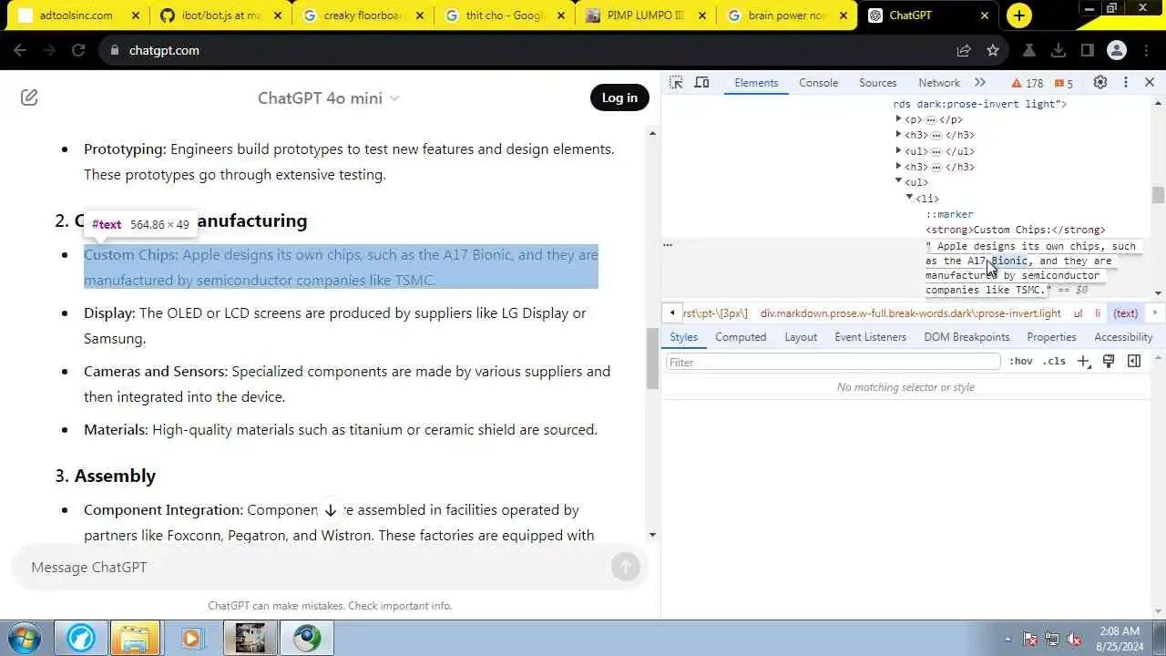Click the send message arrow button
The image size is (1166, 656).
(x=625, y=567)
